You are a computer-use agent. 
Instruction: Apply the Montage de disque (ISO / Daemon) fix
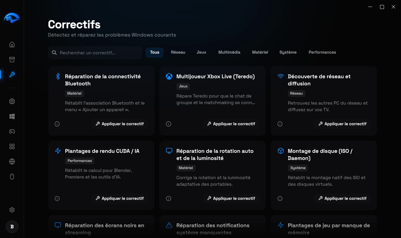click(342, 199)
